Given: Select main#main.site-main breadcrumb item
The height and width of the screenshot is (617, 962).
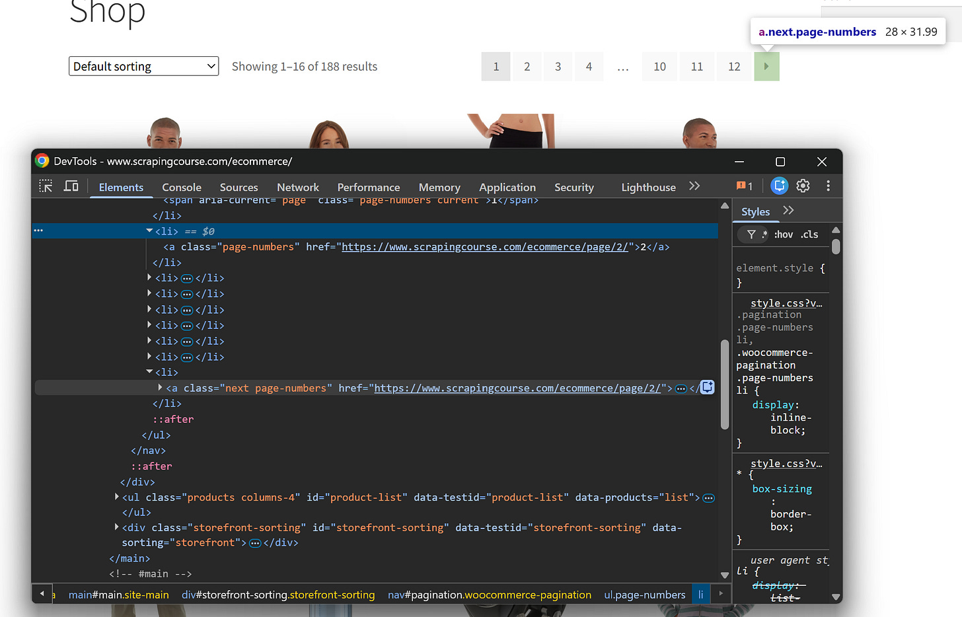Looking at the screenshot, I should click(119, 595).
